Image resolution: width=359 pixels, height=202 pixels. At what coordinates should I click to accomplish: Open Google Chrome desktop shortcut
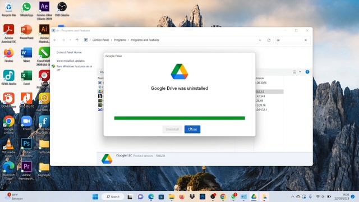click(x=9, y=125)
